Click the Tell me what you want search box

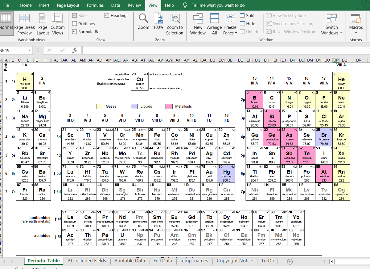tap(218, 5)
